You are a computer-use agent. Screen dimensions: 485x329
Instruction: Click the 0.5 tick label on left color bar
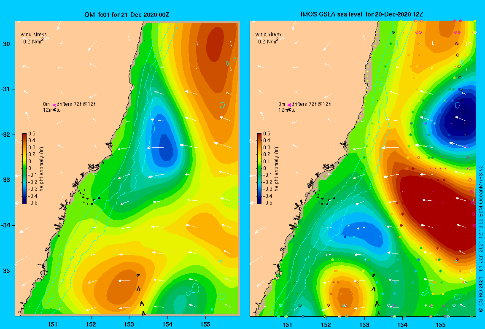tap(32, 134)
